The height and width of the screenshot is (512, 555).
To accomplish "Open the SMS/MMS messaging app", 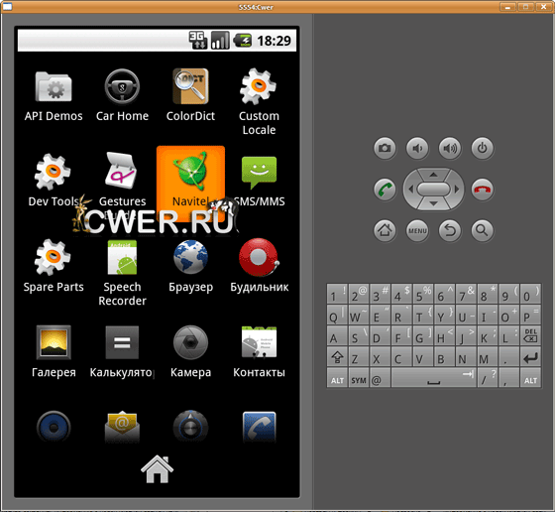I will [x=259, y=182].
